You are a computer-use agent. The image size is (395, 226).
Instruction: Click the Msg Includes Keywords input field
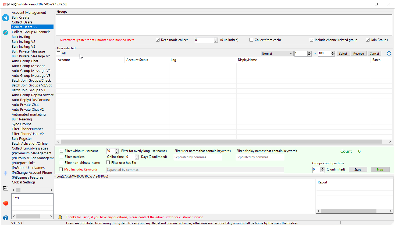[x=195, y=170]
